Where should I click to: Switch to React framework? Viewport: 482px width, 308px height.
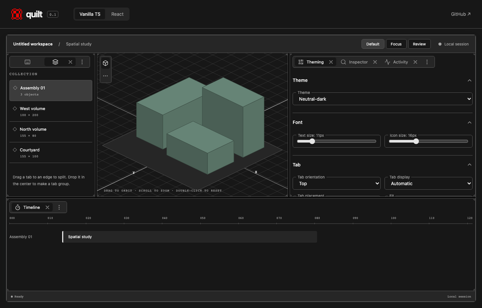pos(117,14)
